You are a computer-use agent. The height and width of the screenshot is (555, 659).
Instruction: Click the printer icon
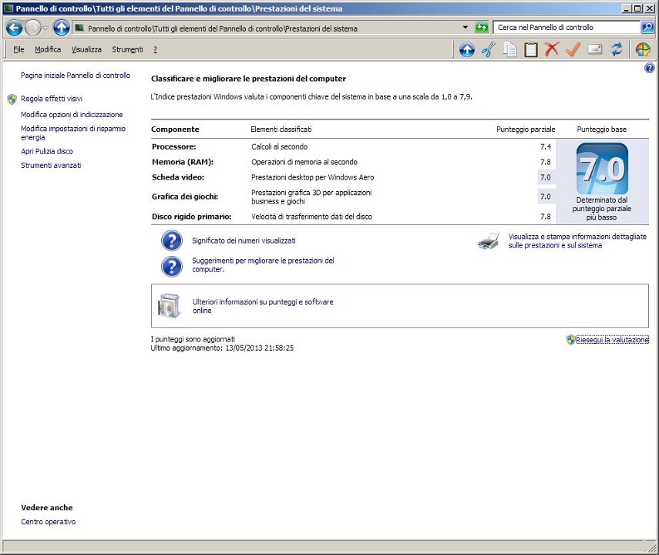click(489, 241)
